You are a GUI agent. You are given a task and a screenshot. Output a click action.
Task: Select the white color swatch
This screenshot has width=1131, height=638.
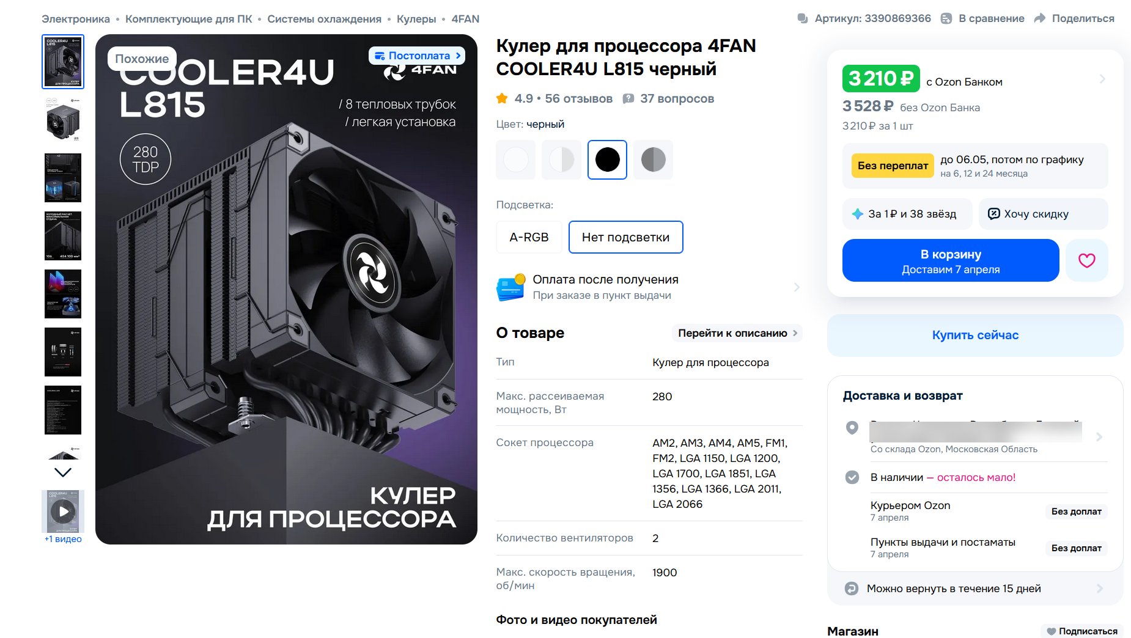(x=515, y=159)
